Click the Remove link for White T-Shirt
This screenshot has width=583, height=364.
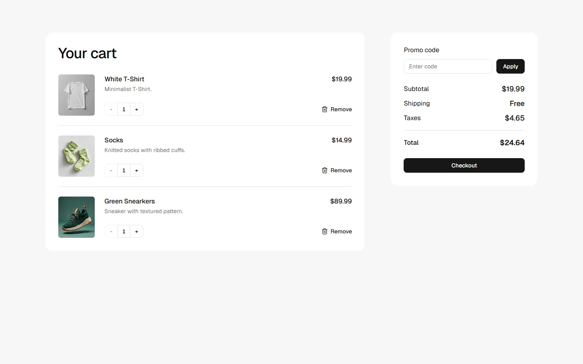coord(341,109)
